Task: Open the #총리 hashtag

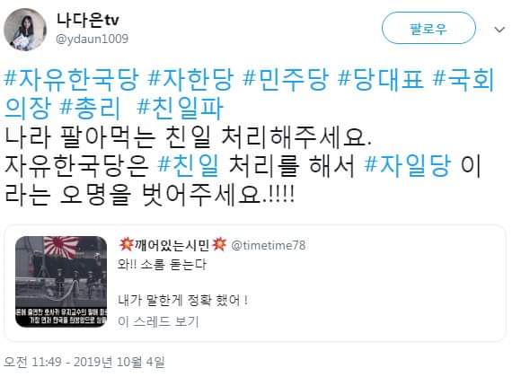Action: click(x=90, y=108)
